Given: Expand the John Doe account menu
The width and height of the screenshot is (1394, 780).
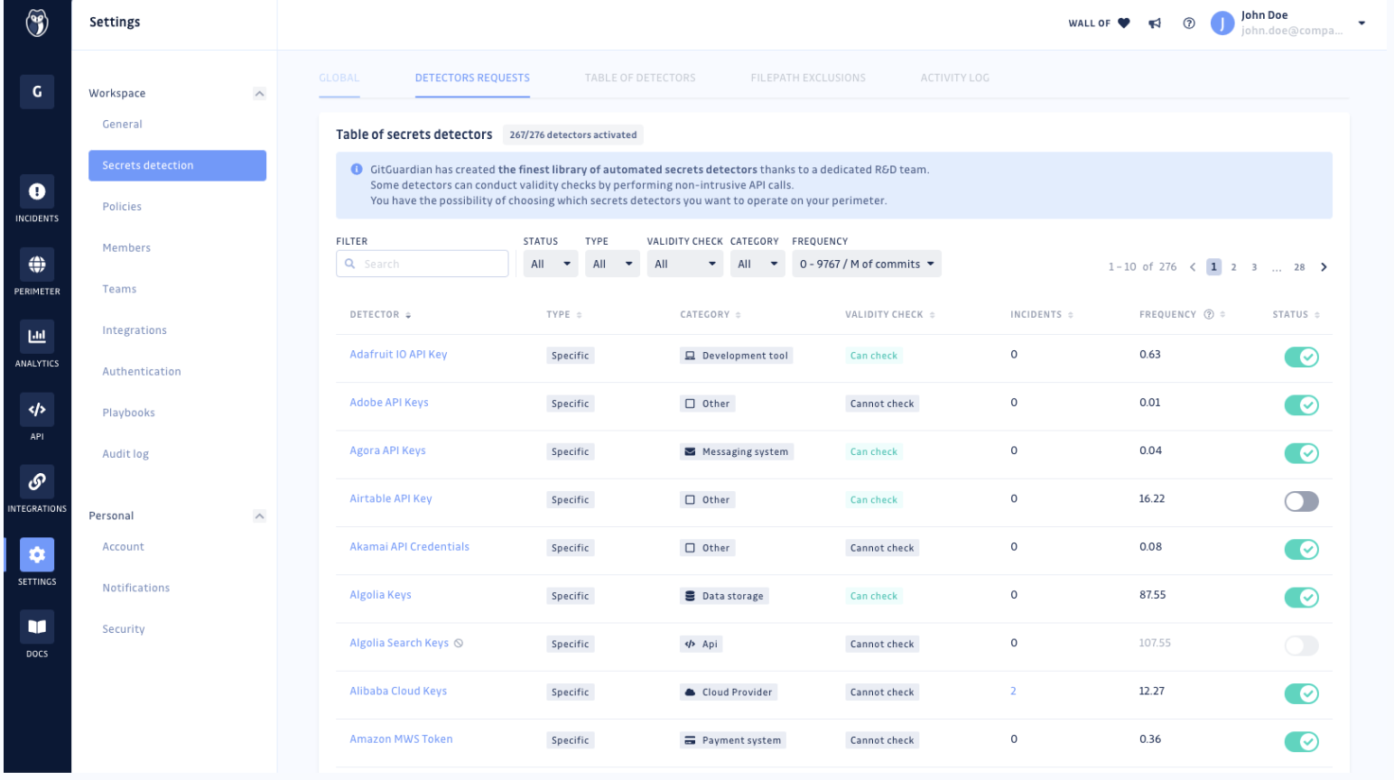Looking at the screenshot, I should (1361, 23).
